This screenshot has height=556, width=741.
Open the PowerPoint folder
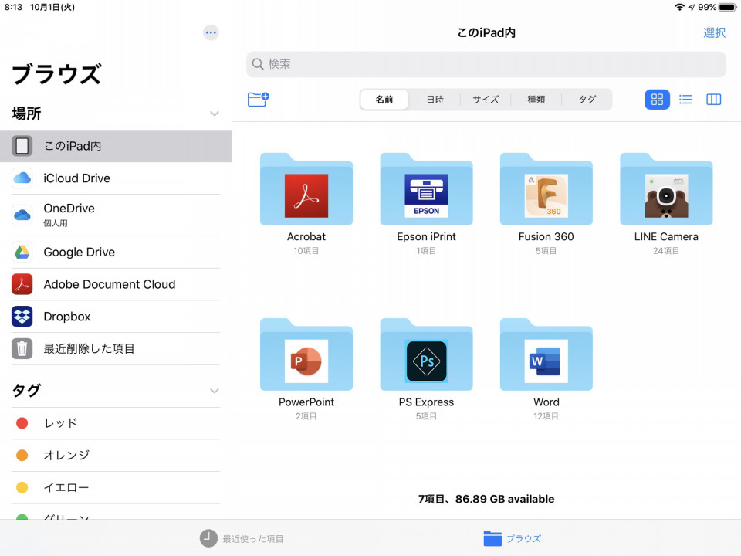(306, 354)
